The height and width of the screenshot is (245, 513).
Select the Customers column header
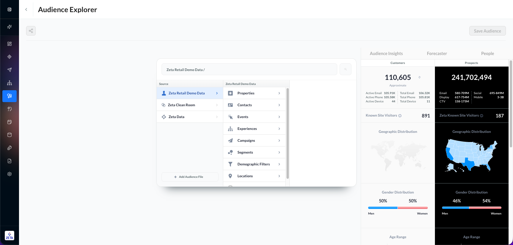[398, 63]
